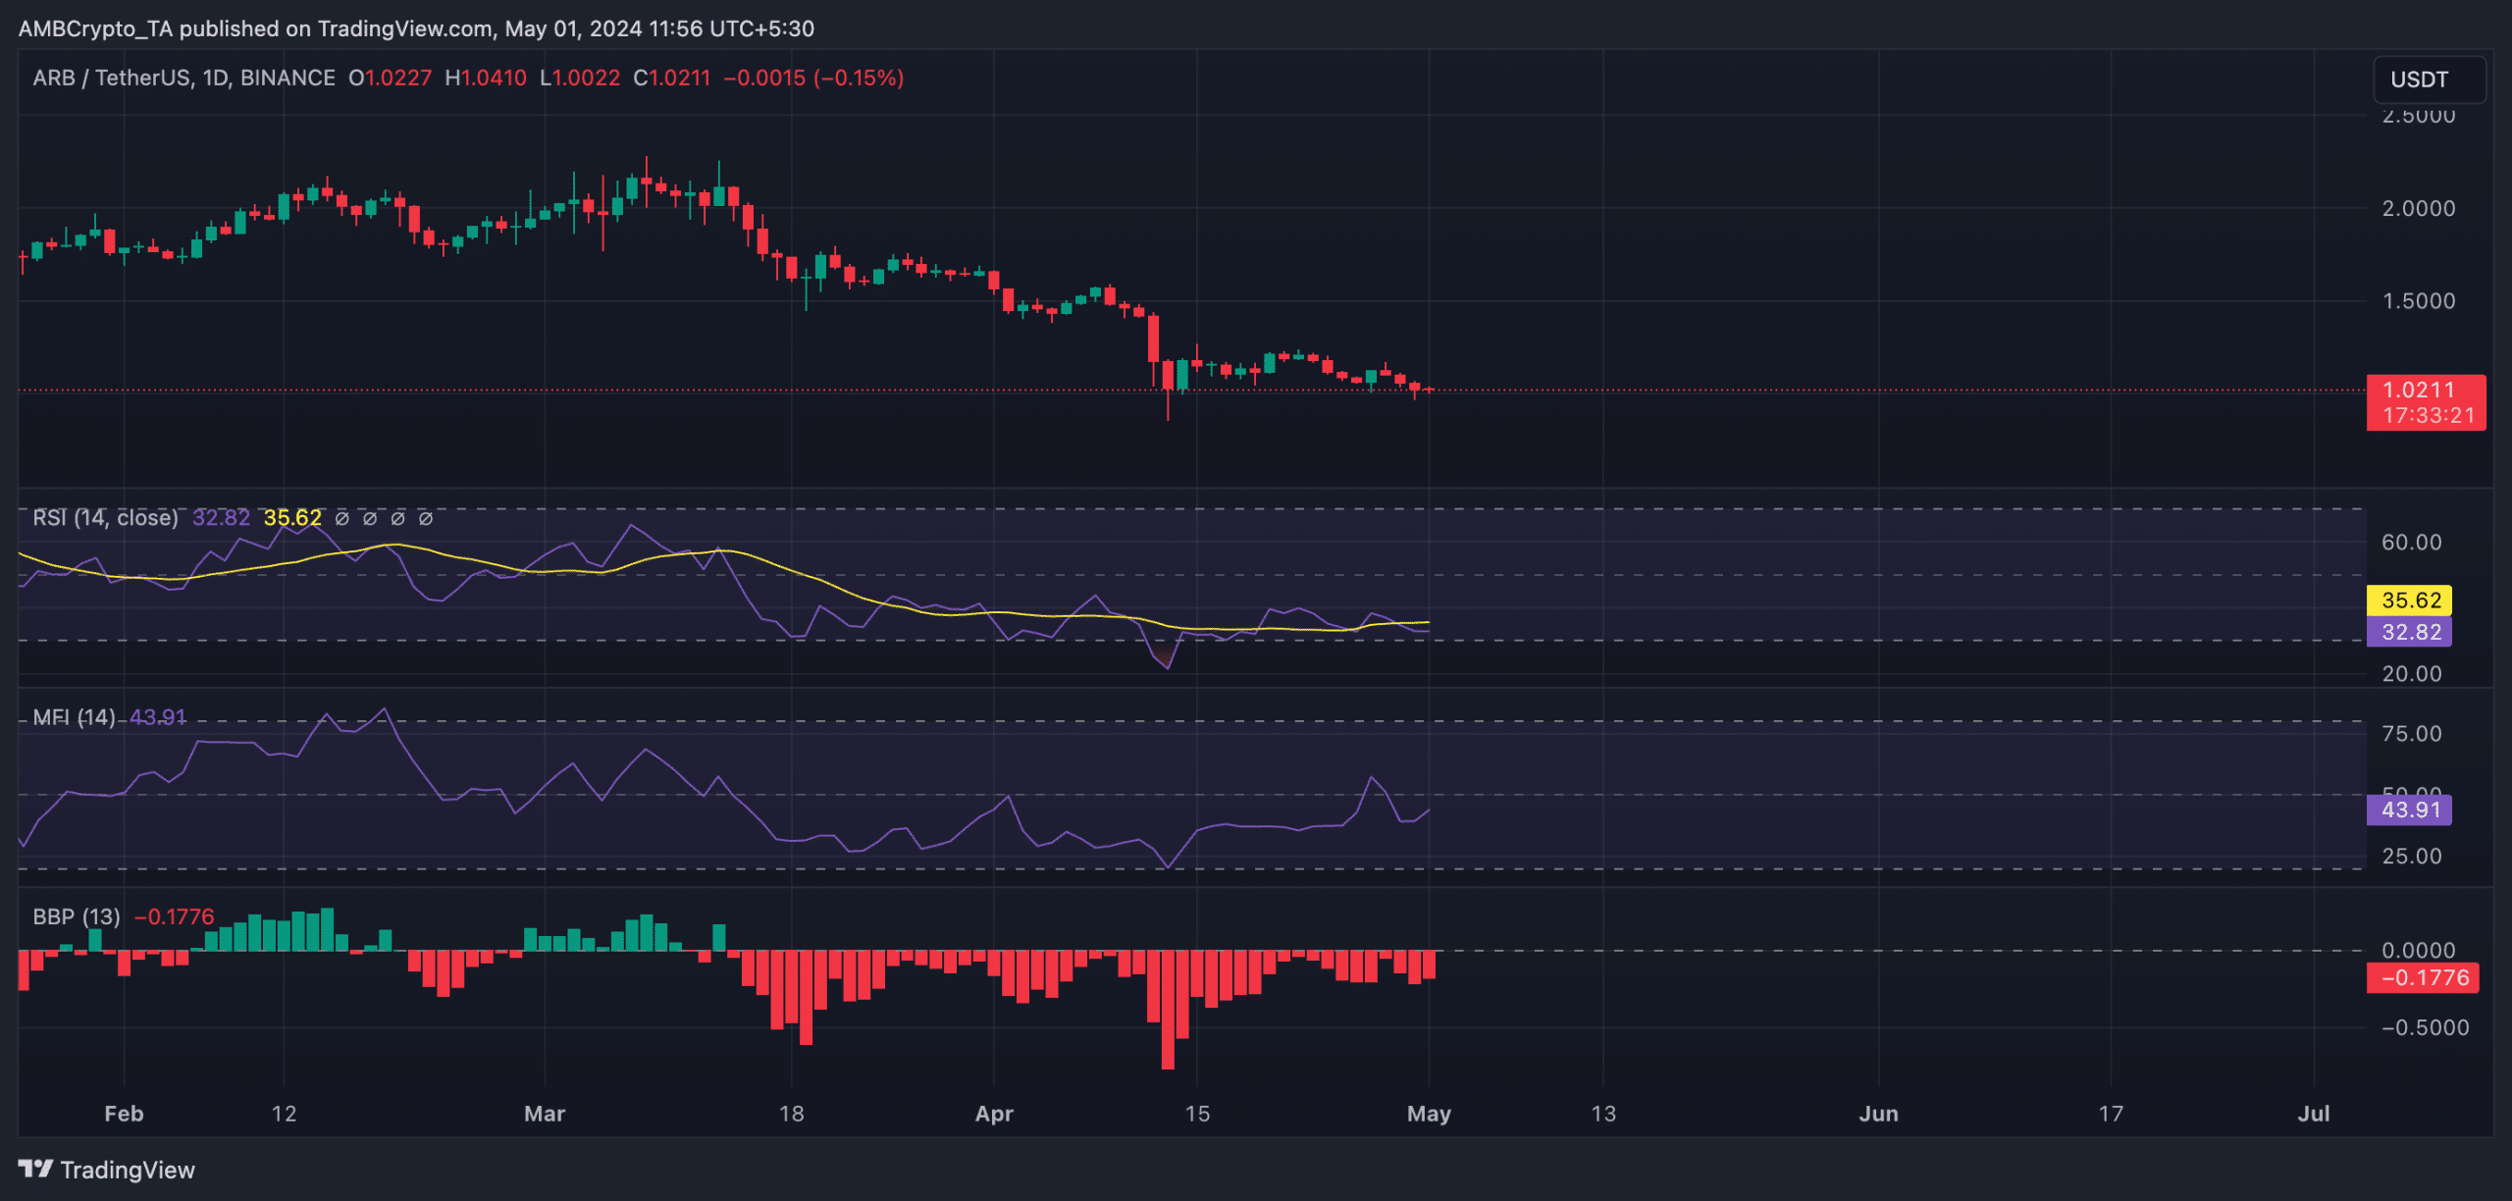Click the yellow RSI MA value 35.62 in legend
The height and width of the screenshot is (1201, 2512).
[x=292, y=517]
